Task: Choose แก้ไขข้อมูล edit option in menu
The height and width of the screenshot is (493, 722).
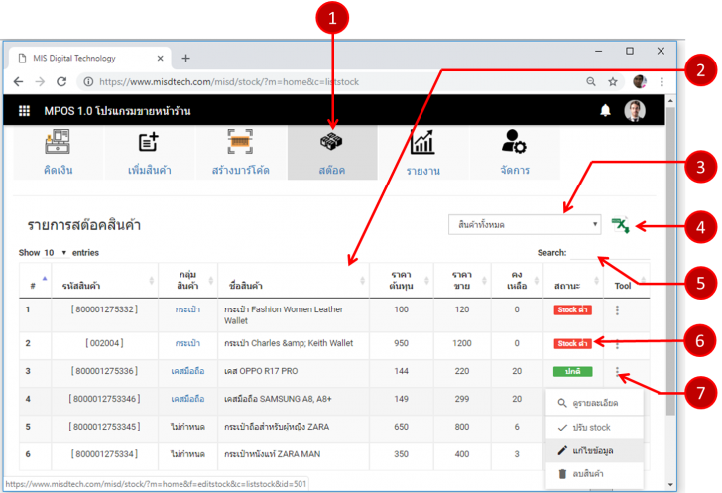Action: (594, 450)
